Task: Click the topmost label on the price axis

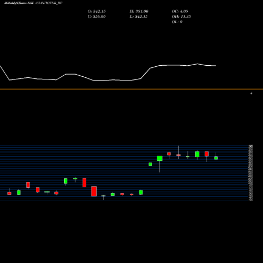Action: pyautogui.click(x=251, y=146)
